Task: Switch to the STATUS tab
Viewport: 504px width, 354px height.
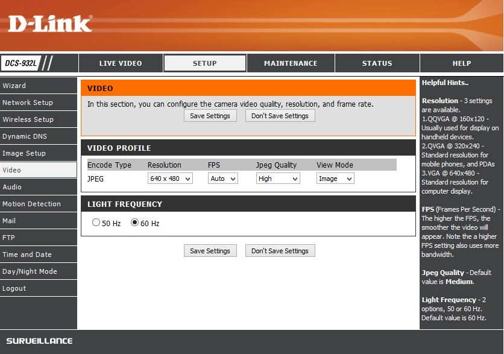Action: (377, 63)
